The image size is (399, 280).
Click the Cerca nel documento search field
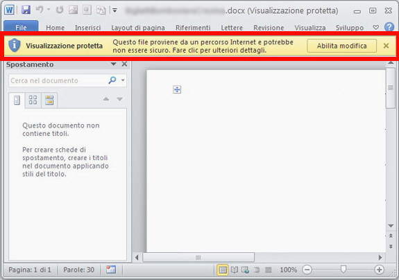[58, 80]
